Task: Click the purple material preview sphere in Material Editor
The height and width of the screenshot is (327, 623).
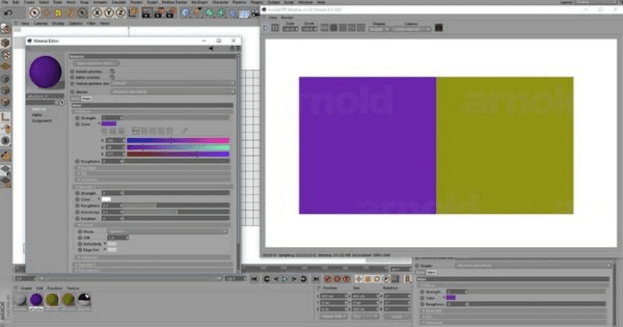Action: [45, 72]
